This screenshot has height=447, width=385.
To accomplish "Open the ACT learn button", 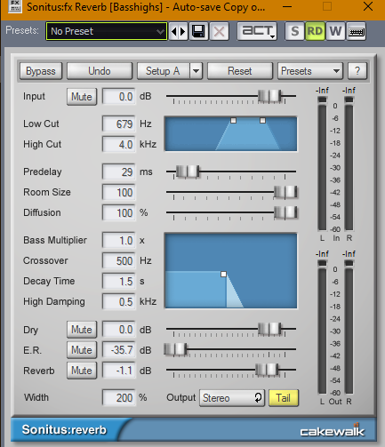I will 257,31.
